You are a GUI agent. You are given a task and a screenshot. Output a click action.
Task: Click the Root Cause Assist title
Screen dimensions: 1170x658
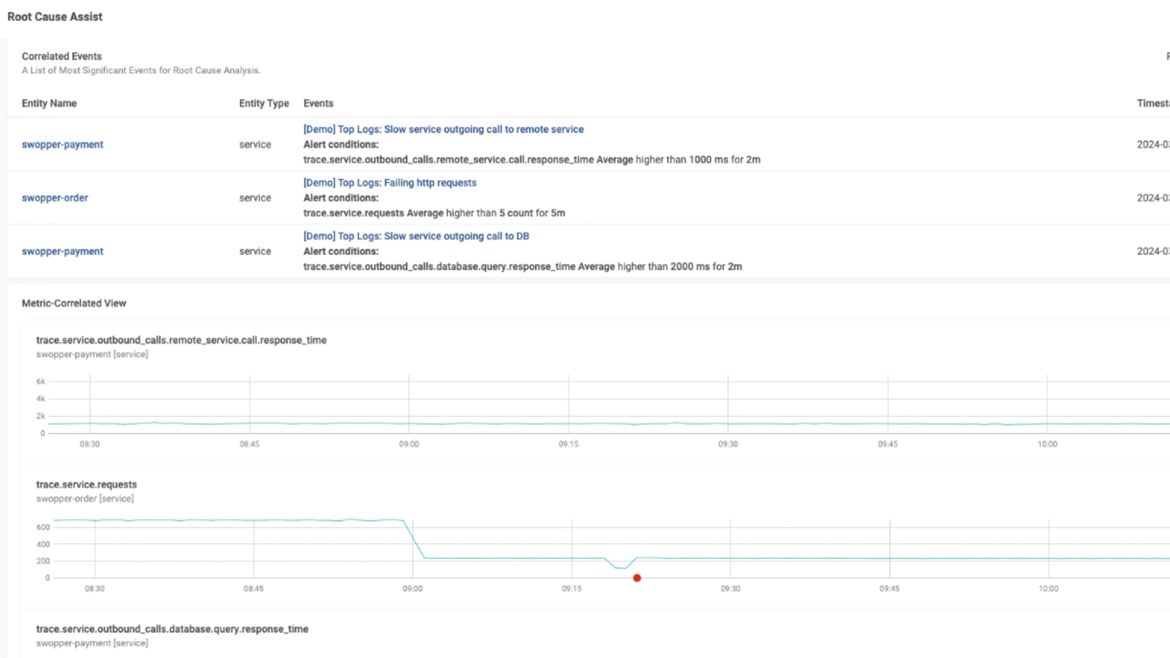[55, 16]
